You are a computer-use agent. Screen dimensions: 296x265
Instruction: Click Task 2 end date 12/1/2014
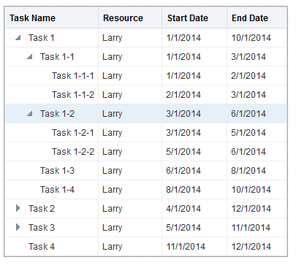pyautogui.click(x=251, y=209)
